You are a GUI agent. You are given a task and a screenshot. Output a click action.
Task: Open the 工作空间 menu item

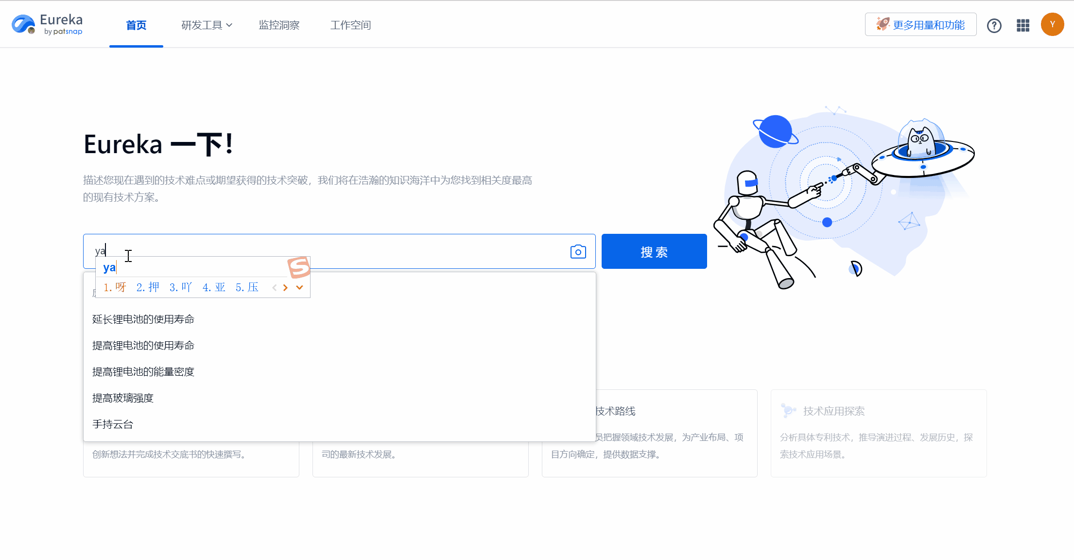350,25
